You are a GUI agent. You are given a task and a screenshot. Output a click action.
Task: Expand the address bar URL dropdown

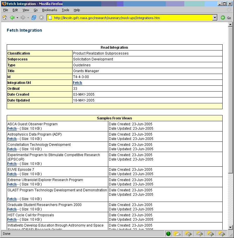click(215, 18)
